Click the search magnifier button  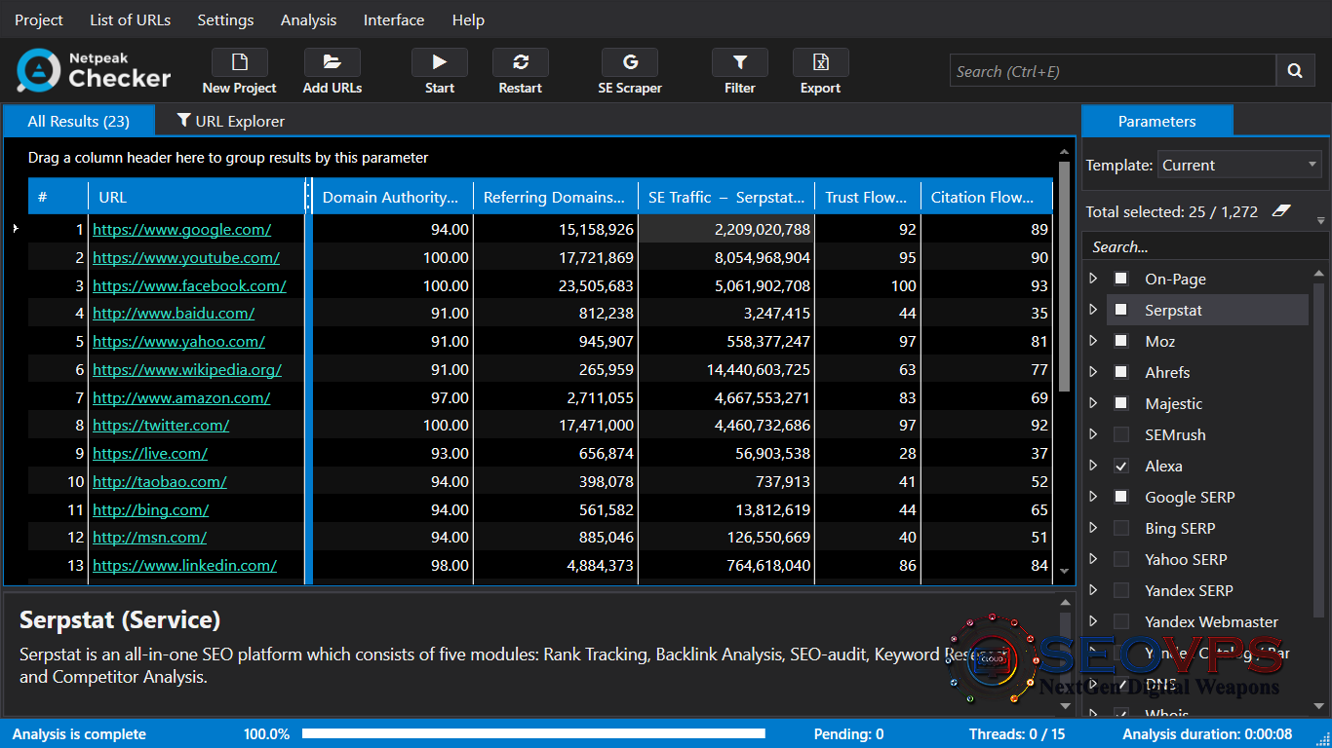click(x=1295, y=71)
